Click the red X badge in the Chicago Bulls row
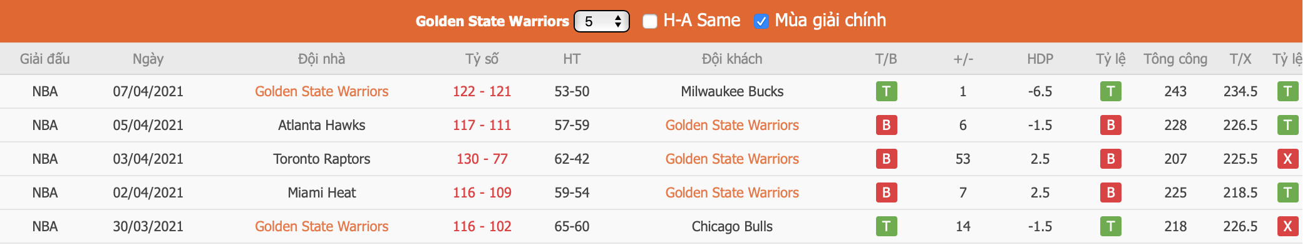The image size is (1305, 245). [1287, 226]
